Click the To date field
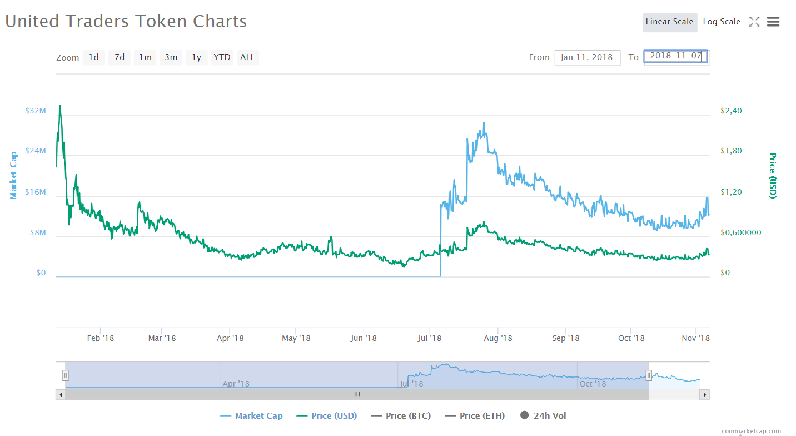Image resolution: width=796 pixels, height=436 pixels. tap(676, 57)
